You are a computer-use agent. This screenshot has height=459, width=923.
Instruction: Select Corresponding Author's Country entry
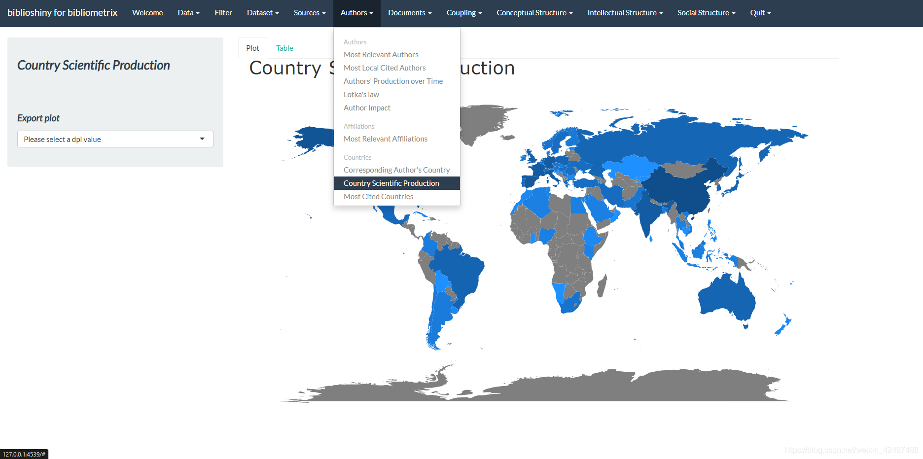396,170
